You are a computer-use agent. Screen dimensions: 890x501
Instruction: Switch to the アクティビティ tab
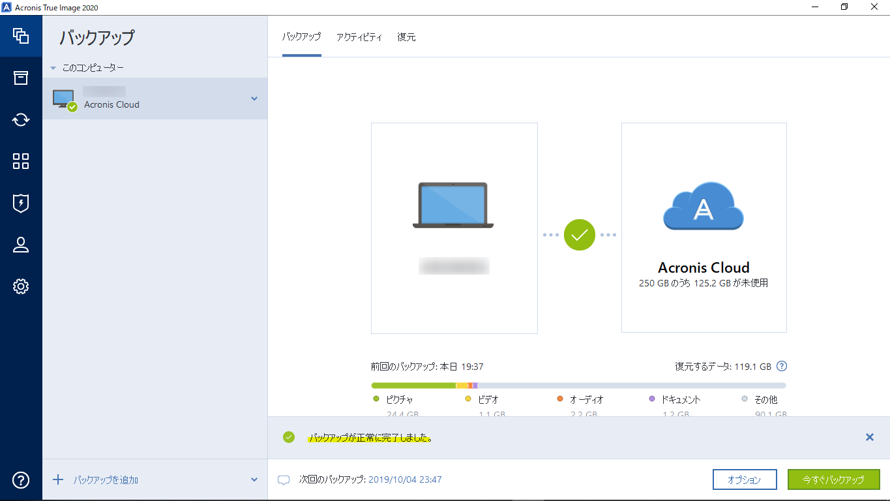pyautogui.click(x=359, y=37)
